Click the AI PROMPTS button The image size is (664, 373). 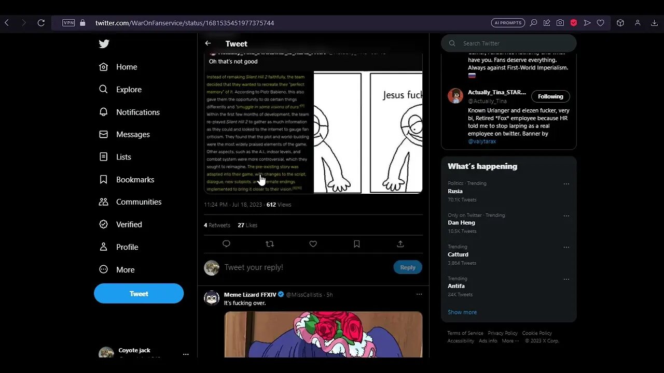tap(508, 23)
